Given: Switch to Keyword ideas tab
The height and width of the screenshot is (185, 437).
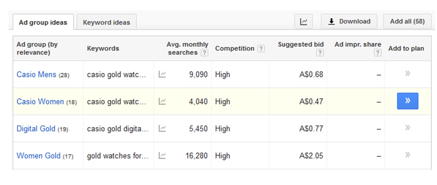Looking at the screenshot, I should 106,22.
